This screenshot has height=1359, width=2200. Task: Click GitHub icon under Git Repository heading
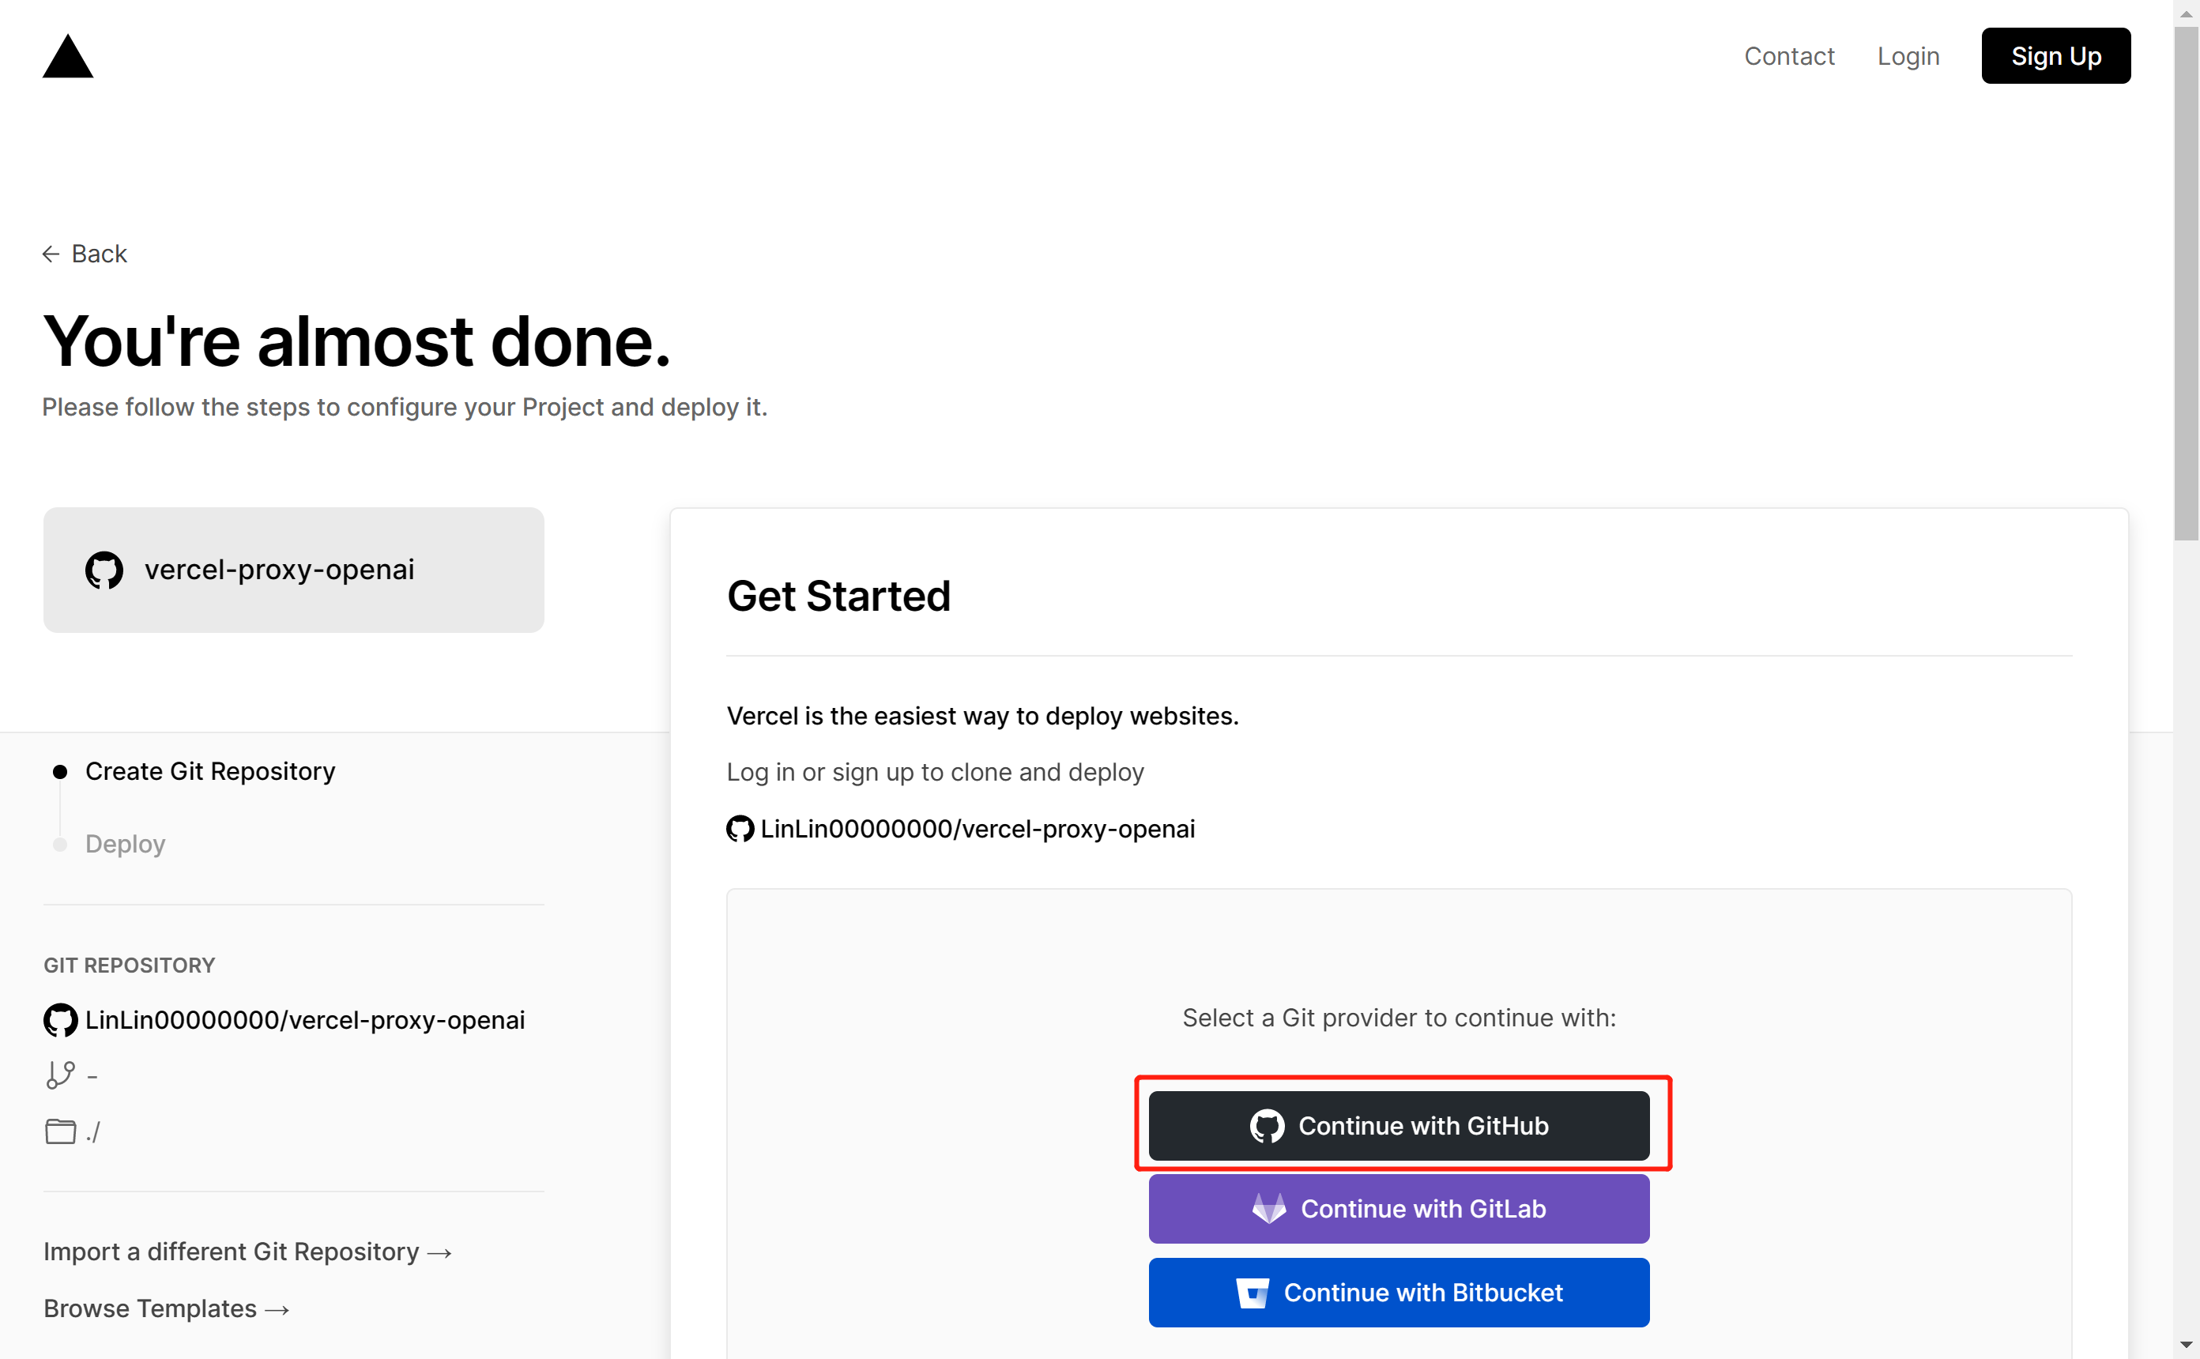click(60, 1020)
